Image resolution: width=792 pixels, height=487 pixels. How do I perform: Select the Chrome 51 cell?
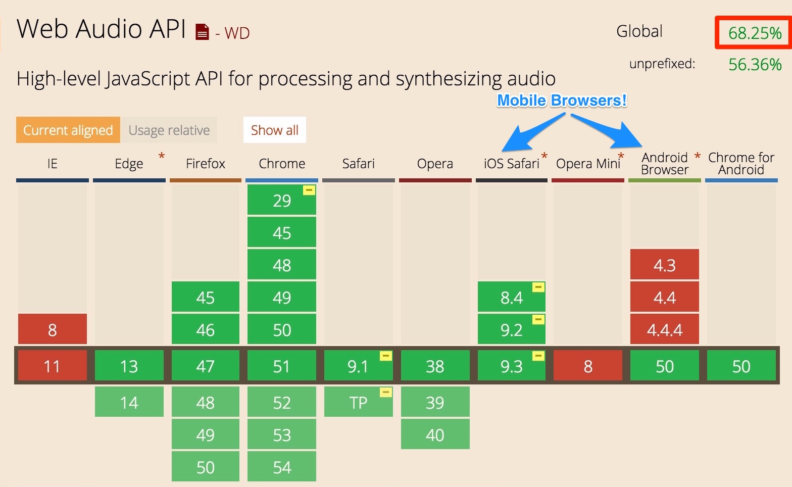tap(282, 365)
